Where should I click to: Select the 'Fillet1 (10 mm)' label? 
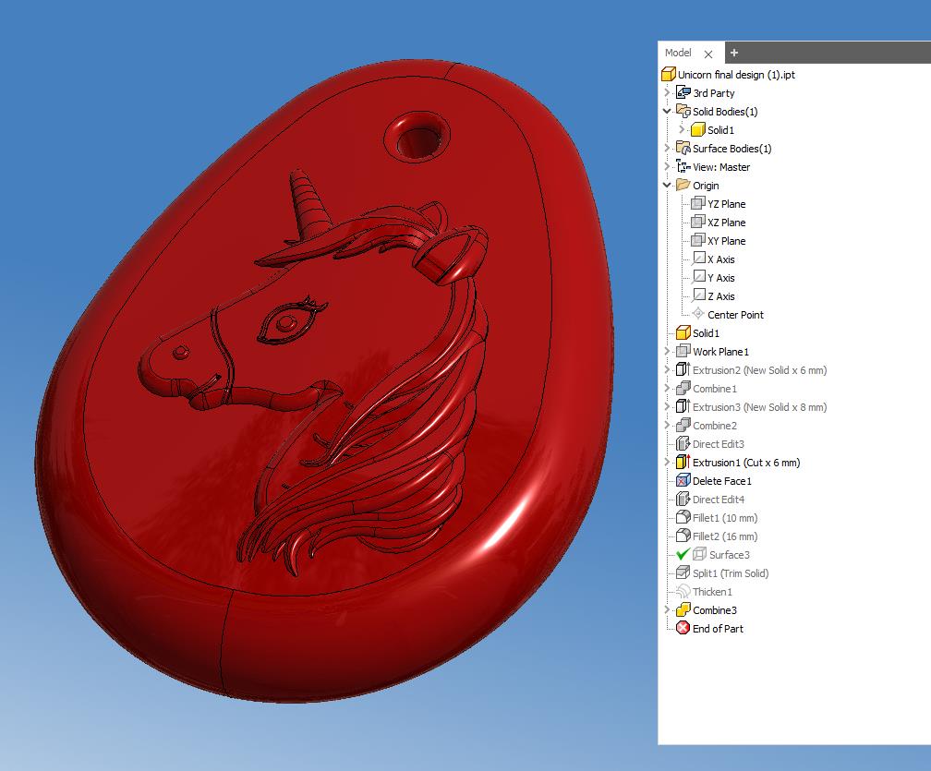point(725,518)
